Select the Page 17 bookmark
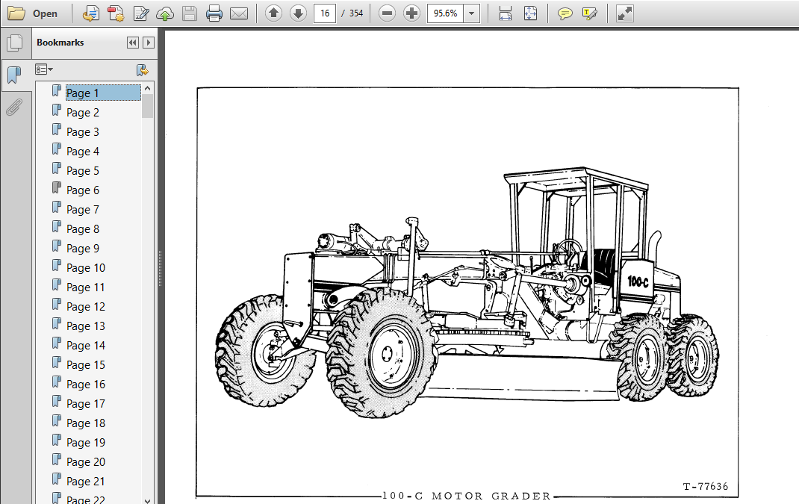This screenshot has width=799, height=504. tap(86, 403)
